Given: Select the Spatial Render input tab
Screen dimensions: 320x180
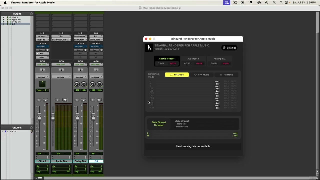Looking at the screenshot, I should click(x=167, y=61).
